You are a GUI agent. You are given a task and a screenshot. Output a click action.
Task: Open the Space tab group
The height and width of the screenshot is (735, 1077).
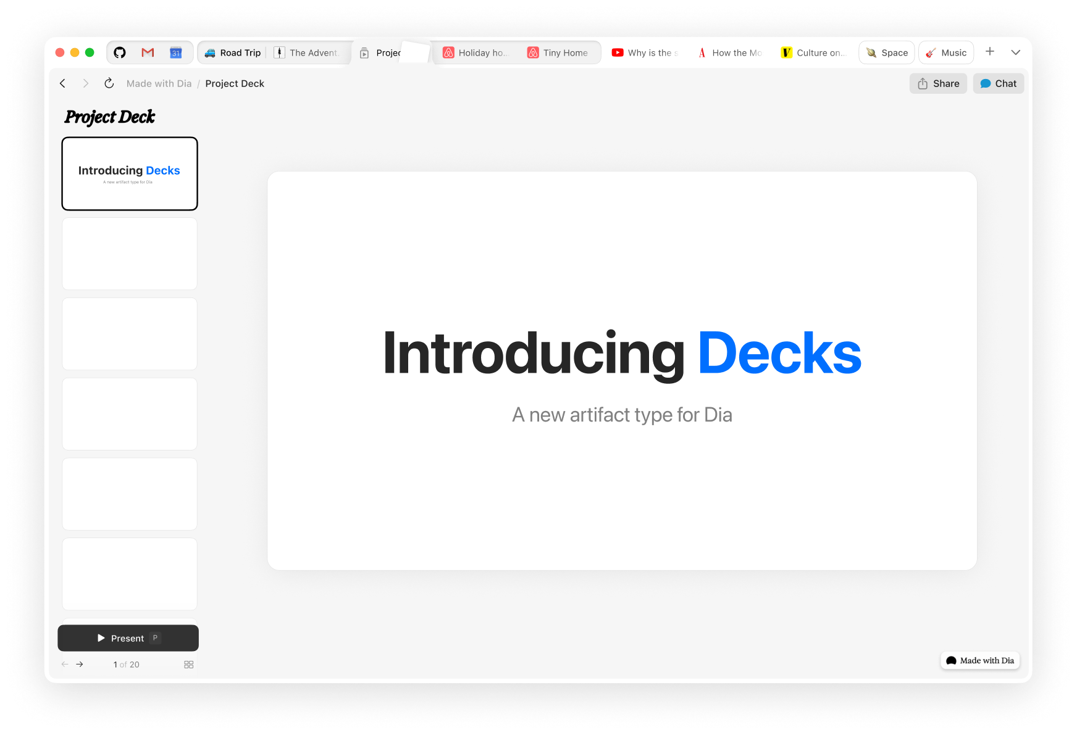(887, 52)
